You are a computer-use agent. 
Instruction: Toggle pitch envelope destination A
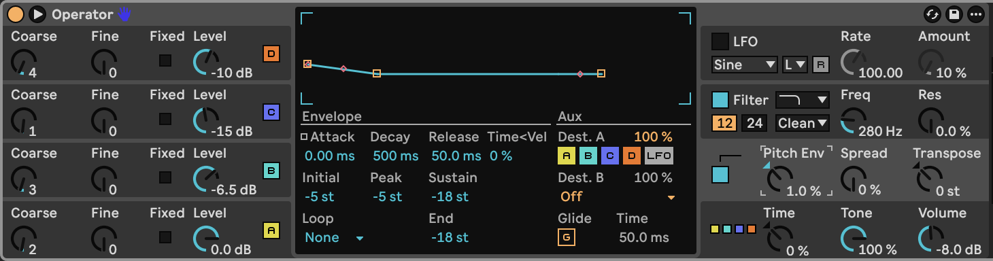coord(567,156)
